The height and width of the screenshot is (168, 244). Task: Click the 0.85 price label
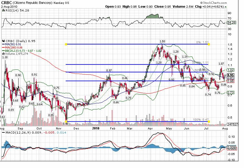(183, 85)
